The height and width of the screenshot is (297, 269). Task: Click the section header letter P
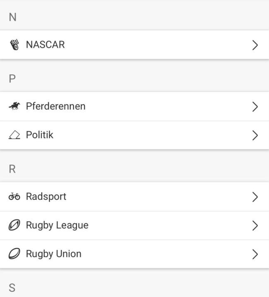(12, 79)
